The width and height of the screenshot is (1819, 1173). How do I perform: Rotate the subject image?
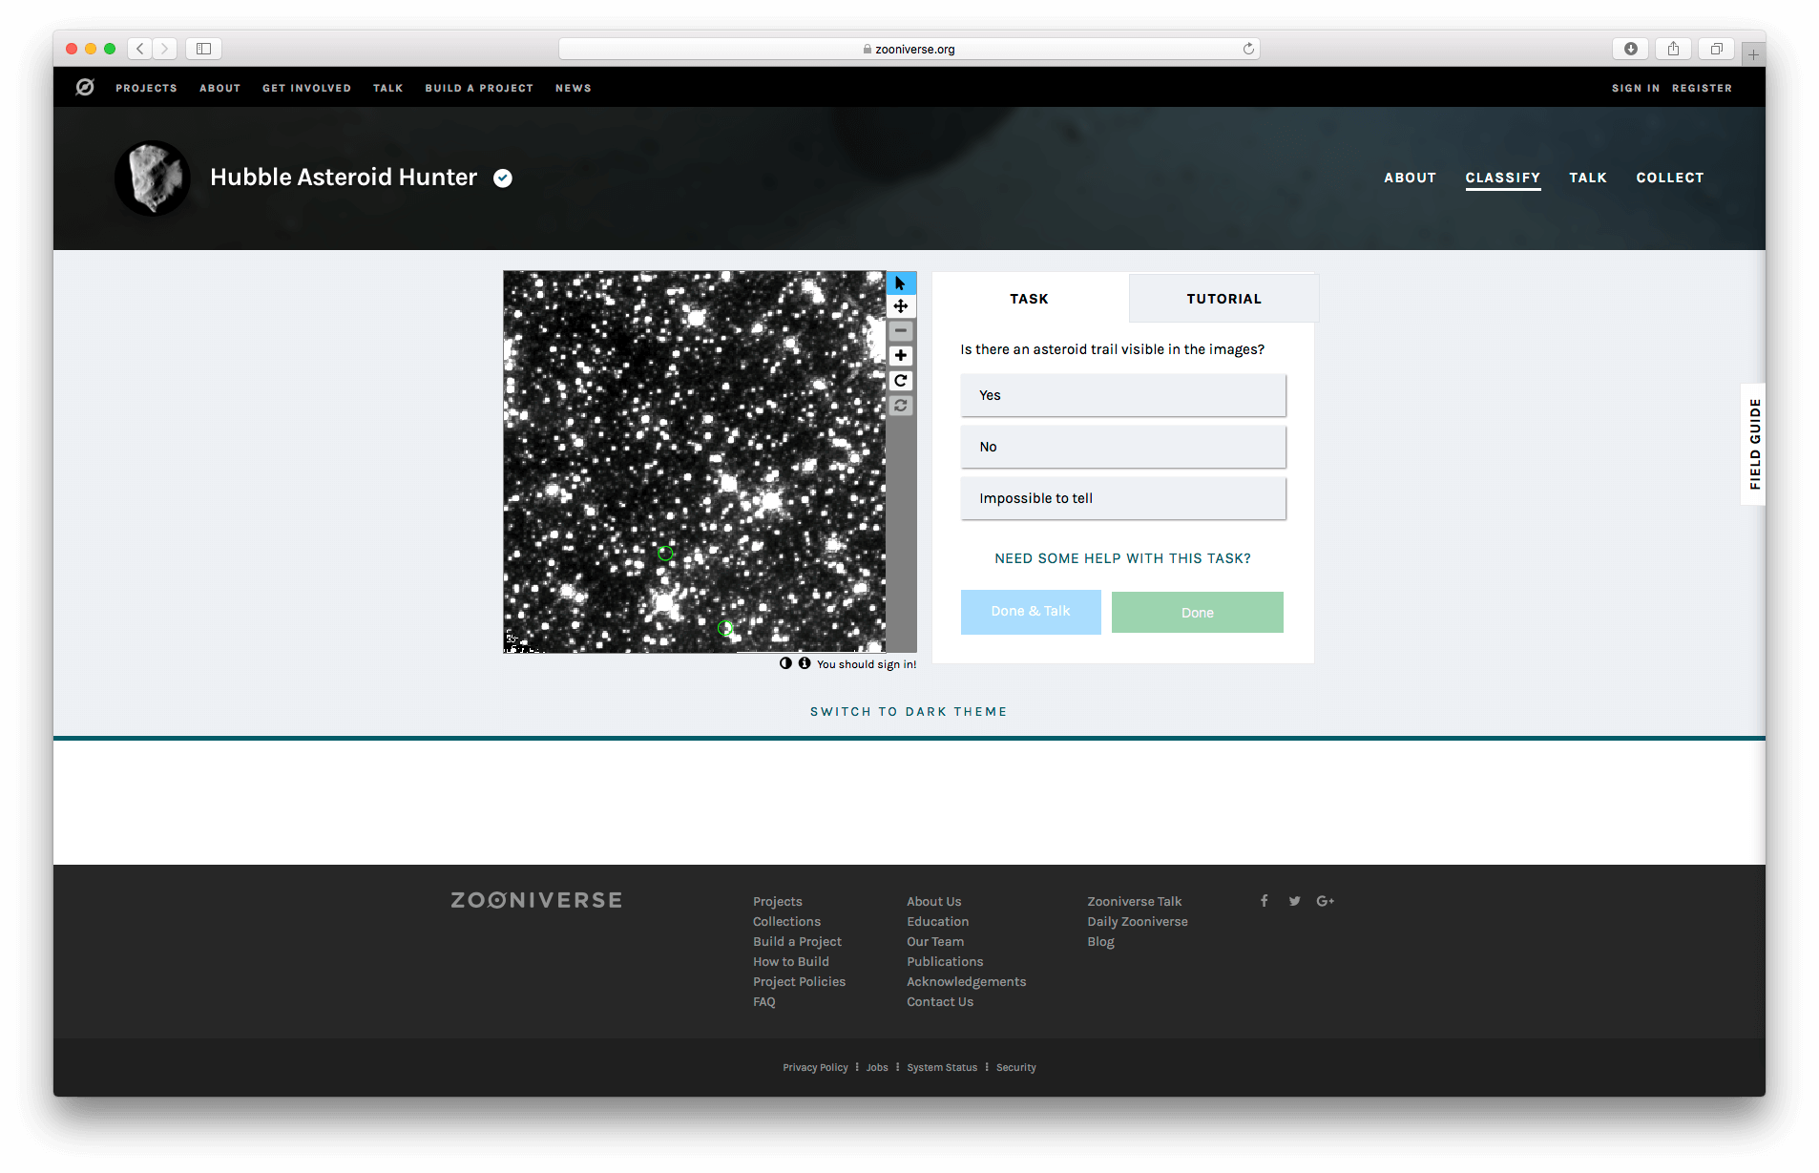point(900,381)
